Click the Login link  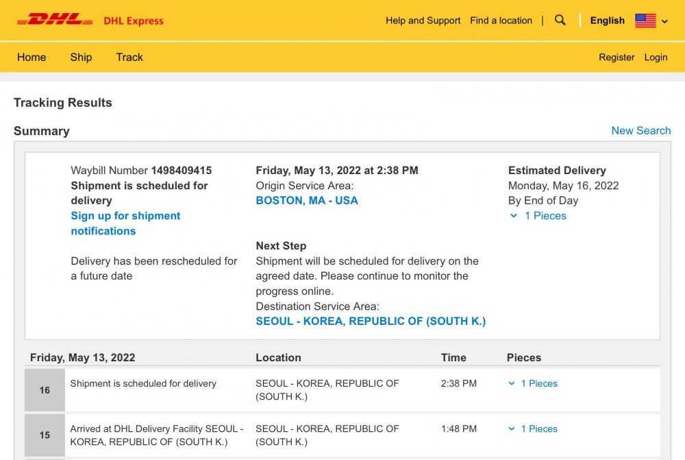coord(656,58)
